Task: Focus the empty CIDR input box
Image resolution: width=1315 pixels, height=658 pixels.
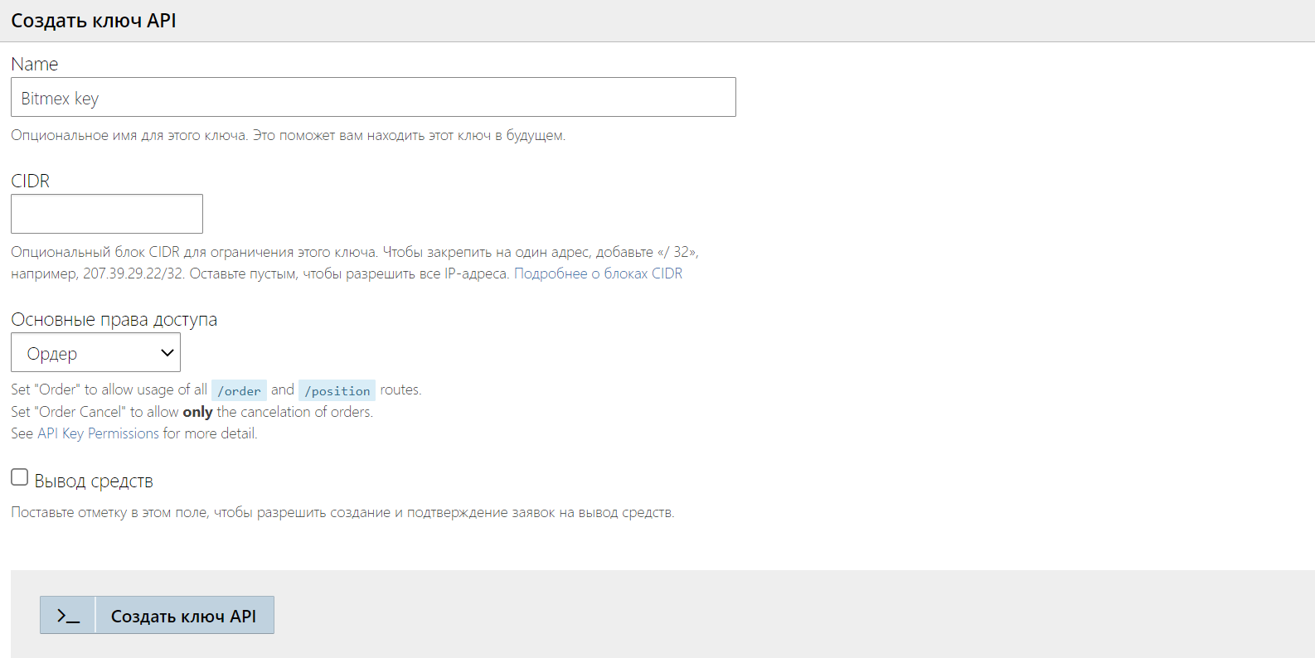Action: tap(107, 214)
